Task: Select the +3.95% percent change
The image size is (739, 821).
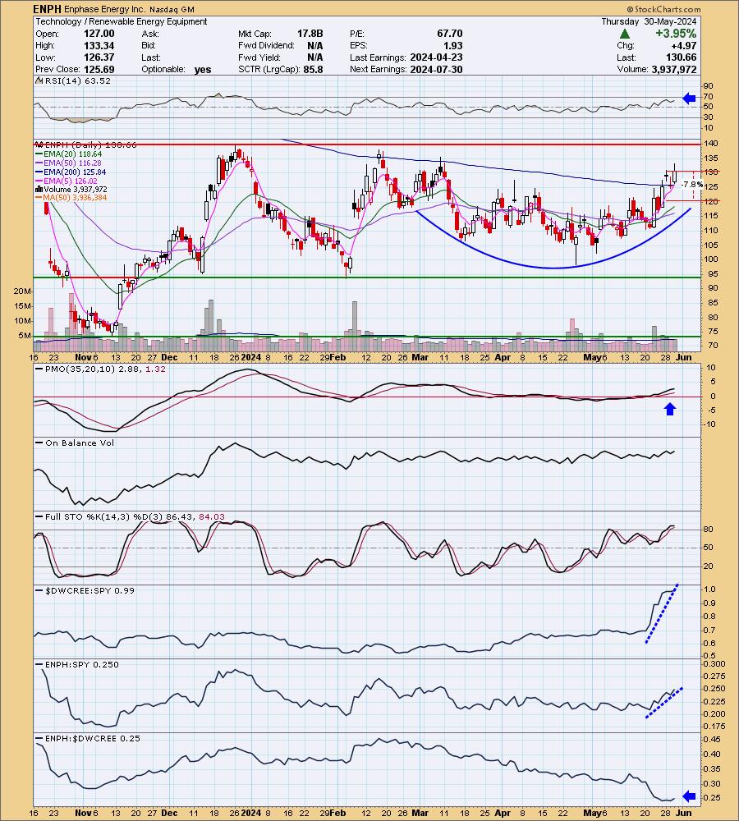Action: tap(676, 34)
